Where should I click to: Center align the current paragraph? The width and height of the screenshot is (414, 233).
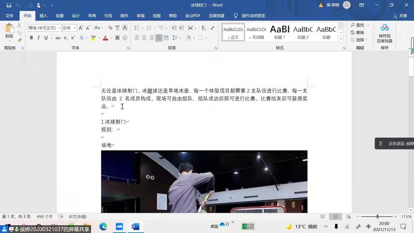pos(144,38)
